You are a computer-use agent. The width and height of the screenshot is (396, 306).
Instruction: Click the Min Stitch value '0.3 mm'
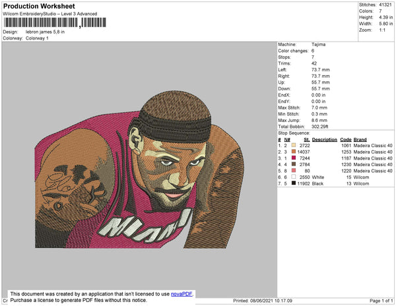click(x=319, y=114)
